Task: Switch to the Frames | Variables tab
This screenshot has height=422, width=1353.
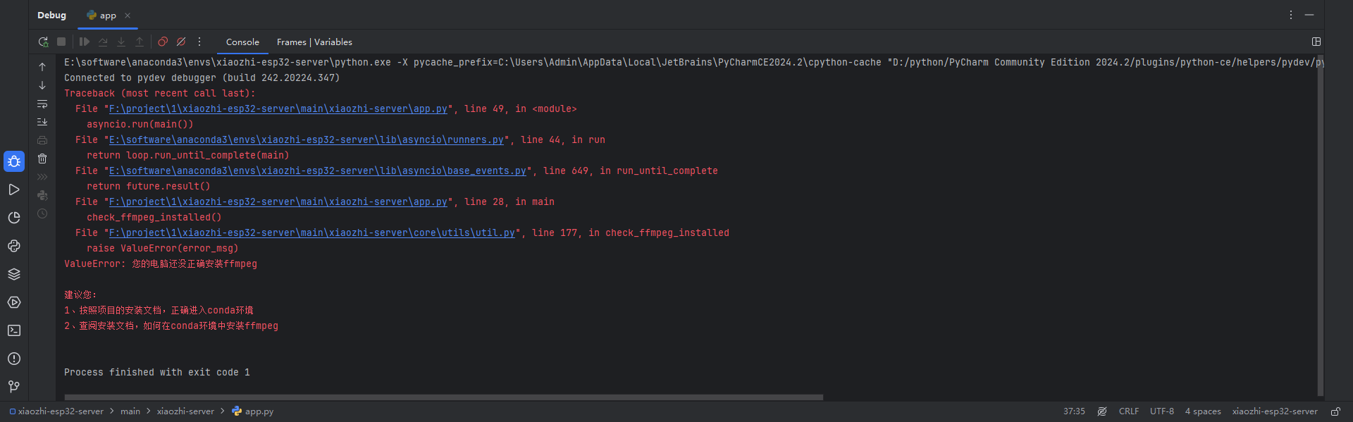Action: tap(314, 42)
